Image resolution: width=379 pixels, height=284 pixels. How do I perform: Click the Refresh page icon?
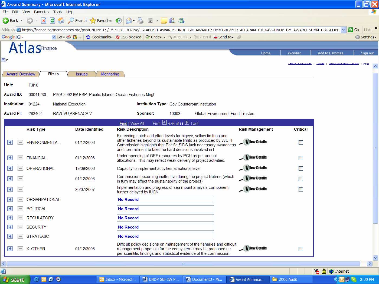(53, 21)
